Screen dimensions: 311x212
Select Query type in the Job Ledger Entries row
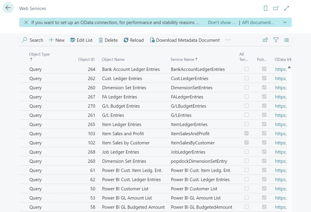point(36,152)
